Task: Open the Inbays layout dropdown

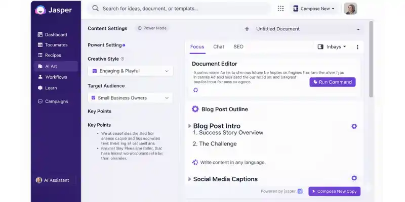Action: [x=332, y=46]
